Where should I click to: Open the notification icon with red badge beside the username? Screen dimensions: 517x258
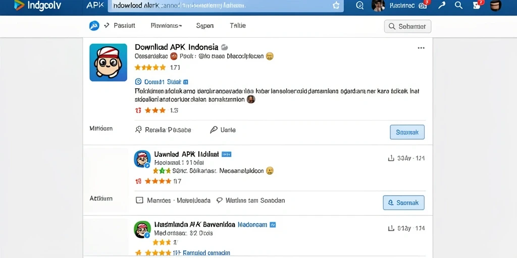[x=424, y=5]
